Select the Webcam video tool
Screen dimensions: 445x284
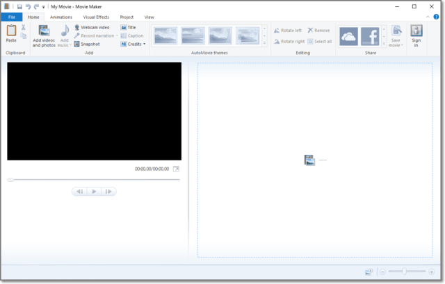(x=92, y=27)
